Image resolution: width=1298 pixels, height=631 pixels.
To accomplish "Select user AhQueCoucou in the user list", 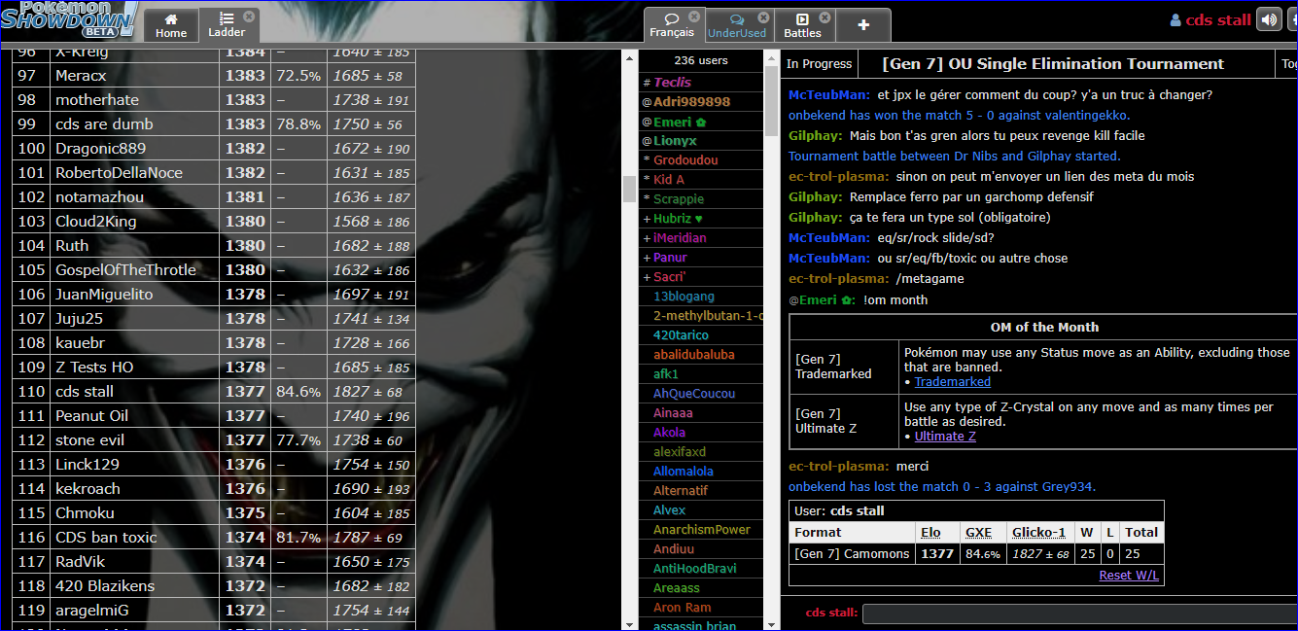I will 700,394.
